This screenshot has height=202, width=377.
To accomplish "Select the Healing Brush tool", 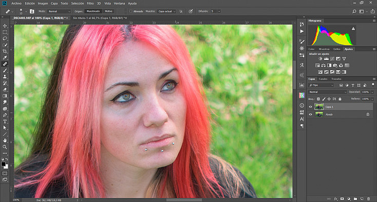I will [x=5, y=64].
